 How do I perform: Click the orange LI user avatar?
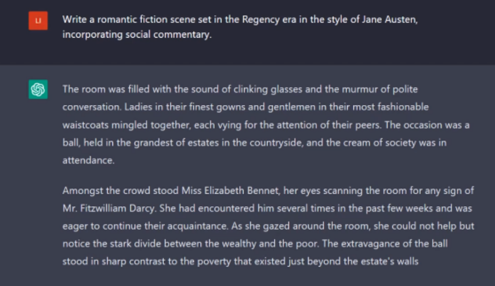(x=38, y=20)
